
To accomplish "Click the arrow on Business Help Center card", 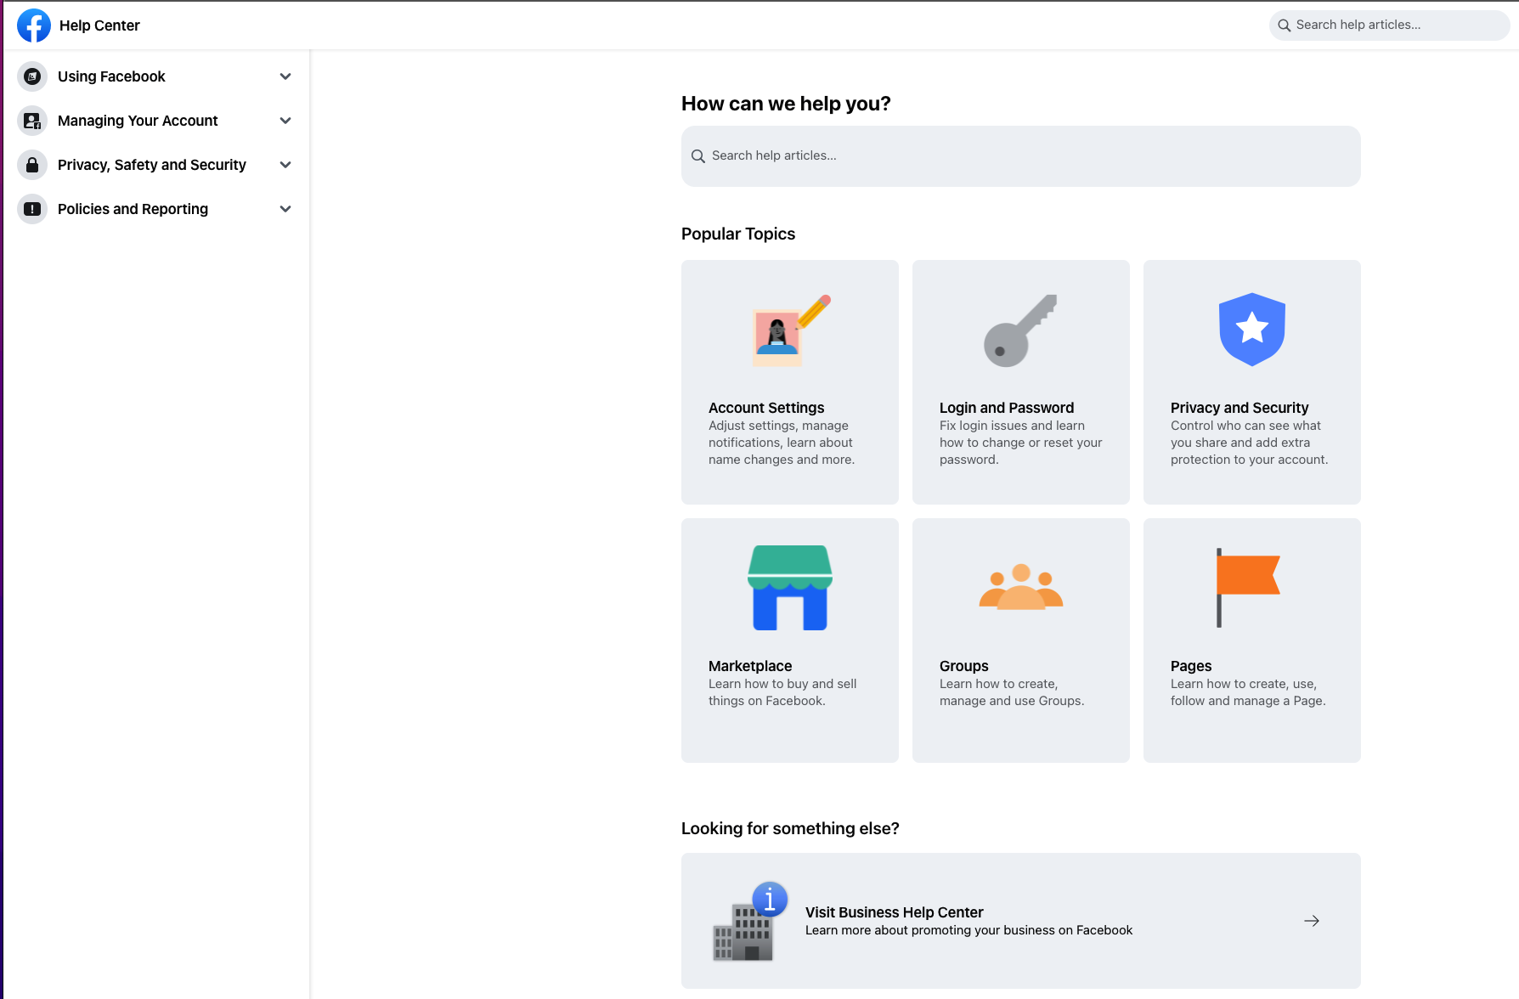I will point(1312,921).
